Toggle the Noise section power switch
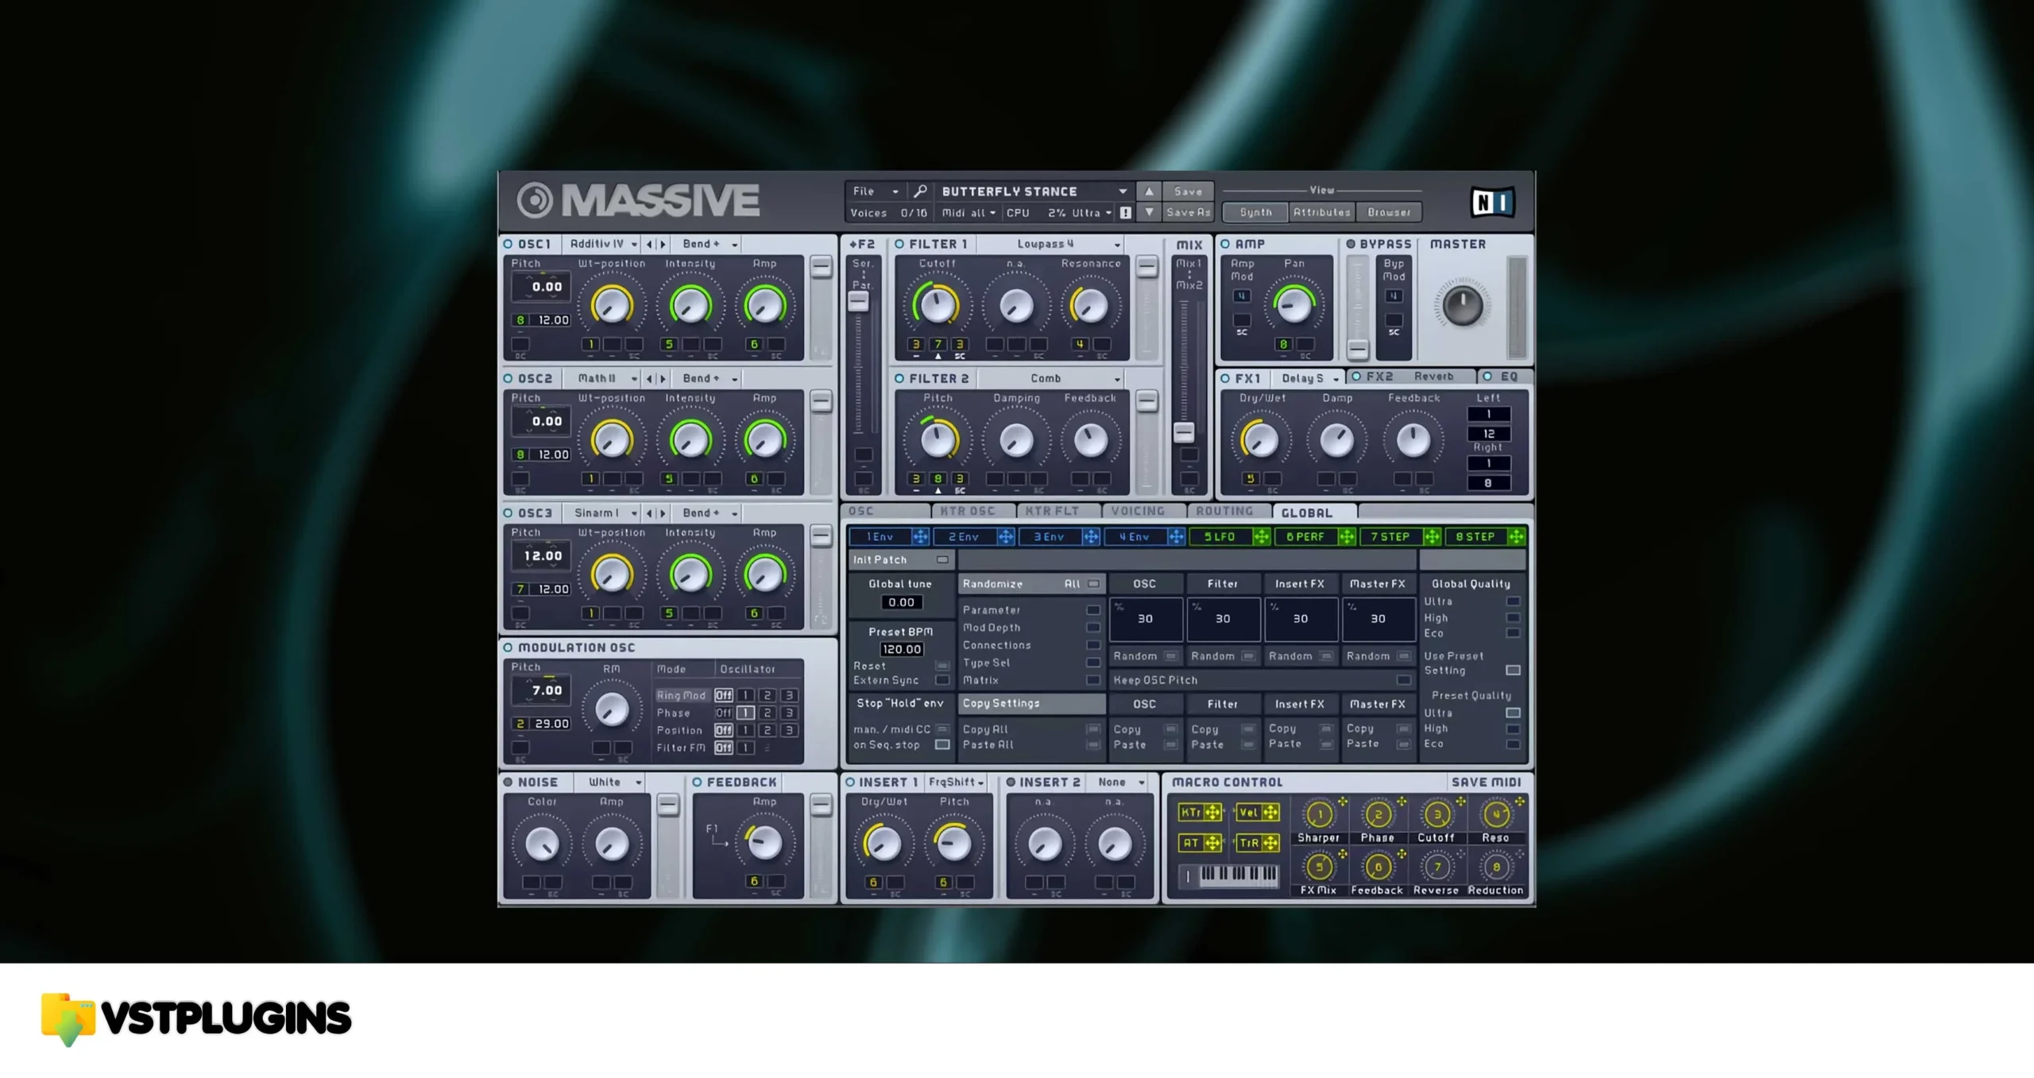Screen dimensions: 2034x1078 point(508,782)
